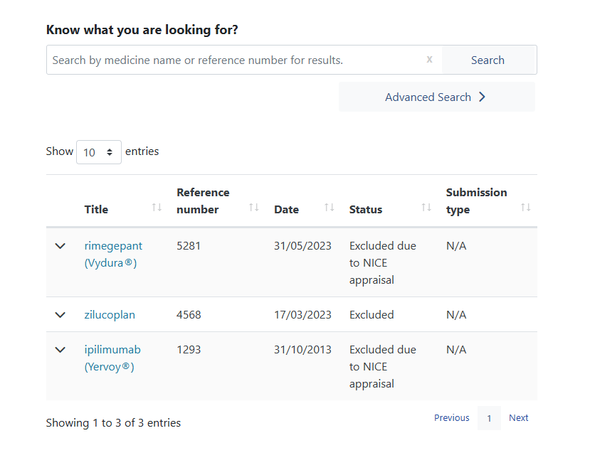Click N/A submission type in ipilimumab row
Image resolution: width=590 pixels, height=470 pixels.
pyautogui.click(x=456, y=350)
